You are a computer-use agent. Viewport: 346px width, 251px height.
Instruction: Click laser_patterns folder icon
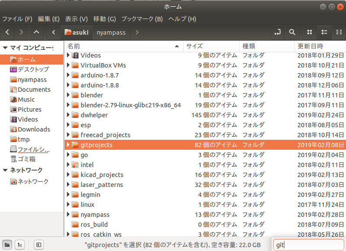click(x=75, y=185)
